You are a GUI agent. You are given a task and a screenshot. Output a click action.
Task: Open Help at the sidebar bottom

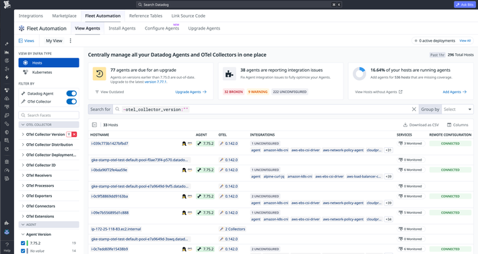[x=7, y=247]
